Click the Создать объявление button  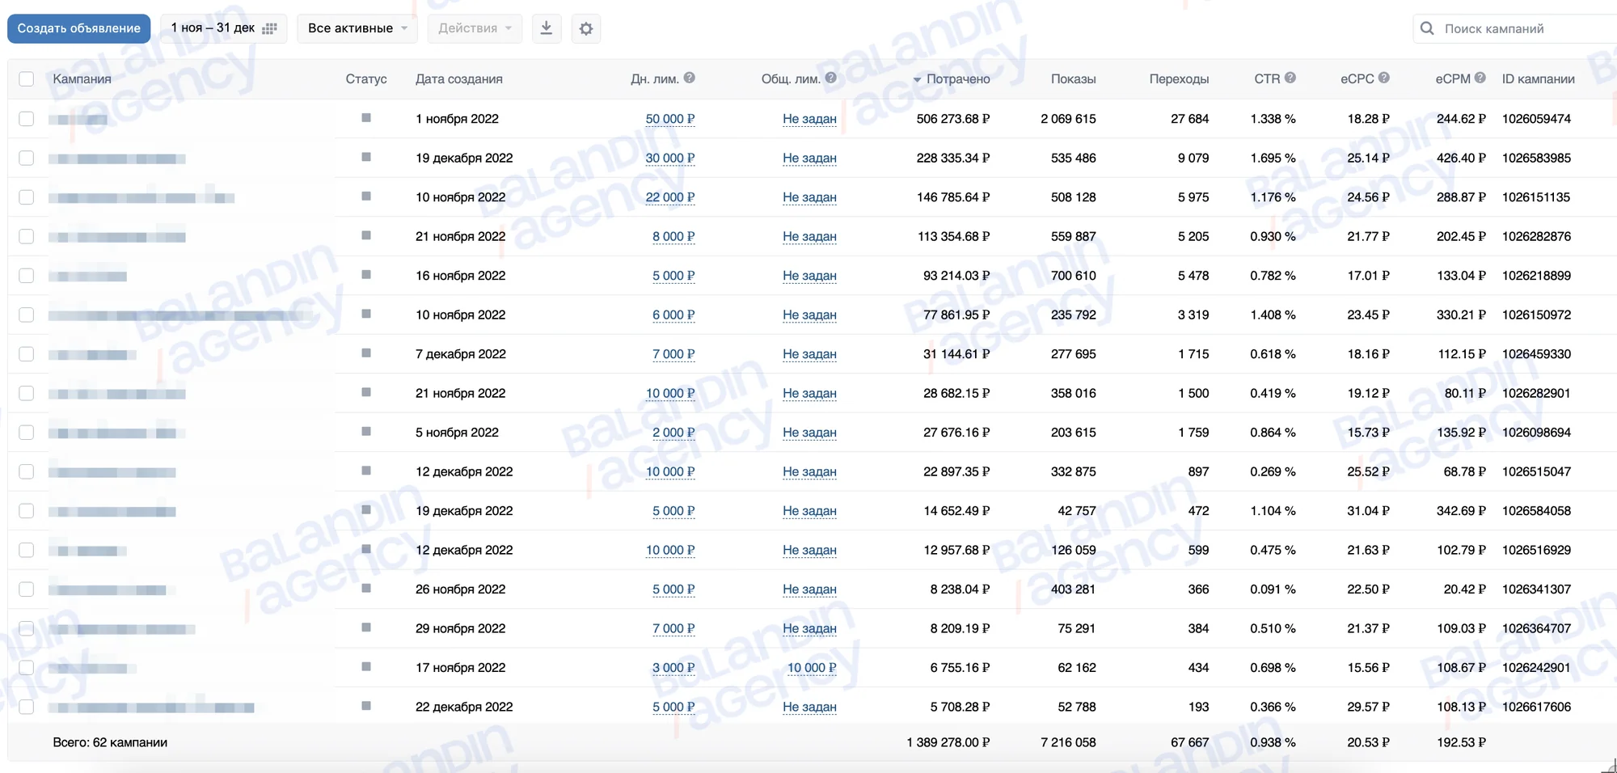point(79,28)
